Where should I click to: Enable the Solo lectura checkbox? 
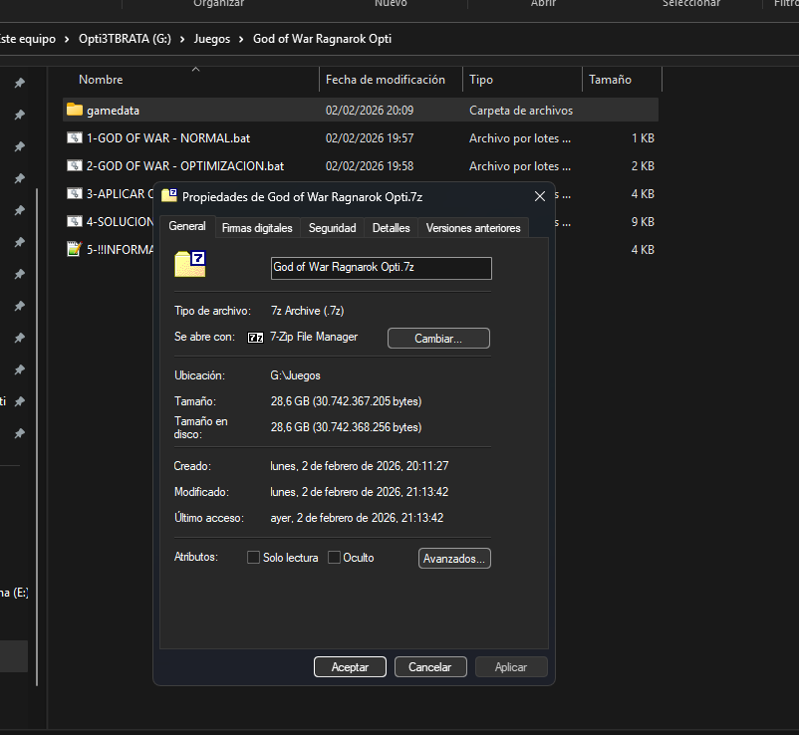point(253,558)
